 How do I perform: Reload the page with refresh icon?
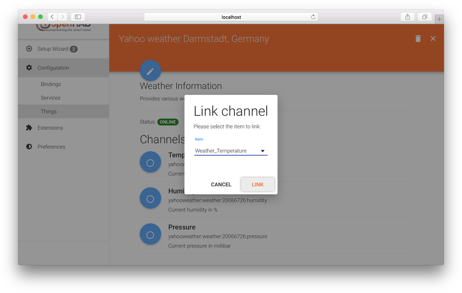pos(313,17)
